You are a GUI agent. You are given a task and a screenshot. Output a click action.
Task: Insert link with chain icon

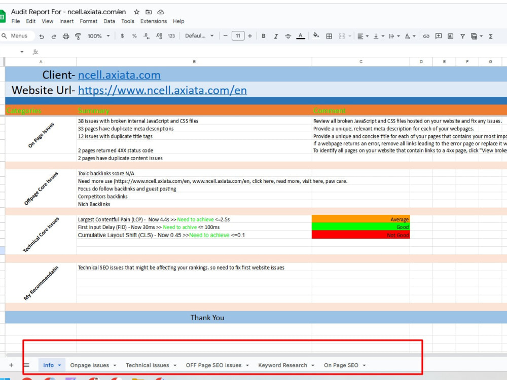point(426,36)
